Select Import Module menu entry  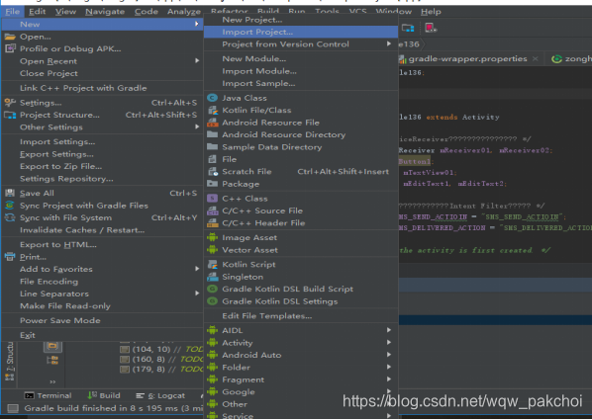(x=301, y=71)
